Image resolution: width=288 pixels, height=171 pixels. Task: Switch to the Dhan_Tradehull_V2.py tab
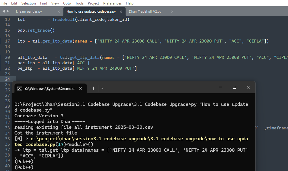[x=145, y=11]
